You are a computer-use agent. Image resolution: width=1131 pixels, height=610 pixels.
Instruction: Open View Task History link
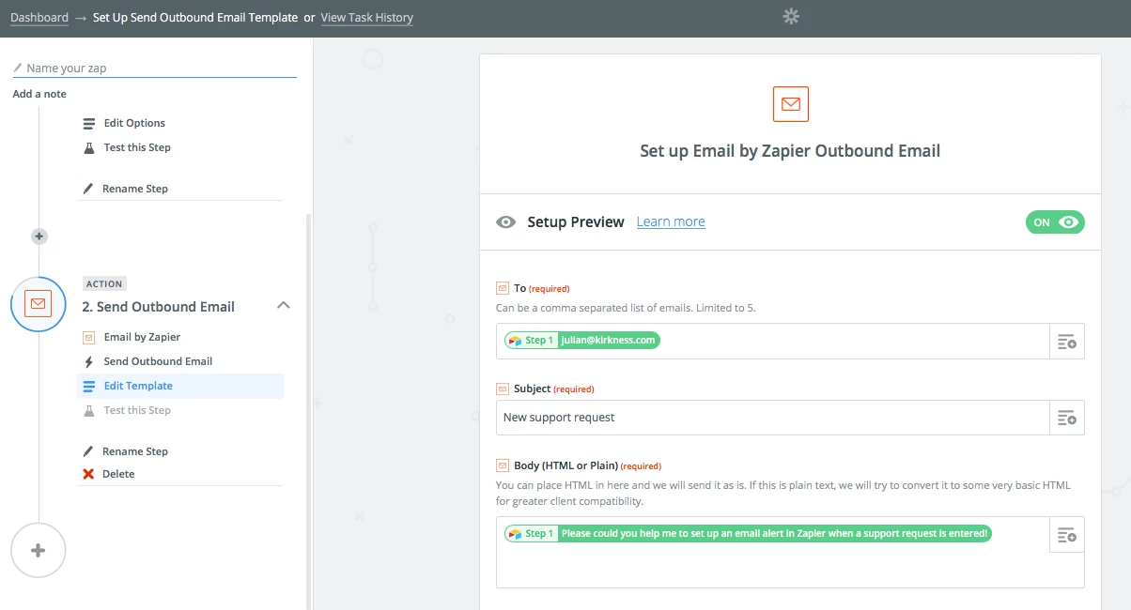click(x=366, y=17)
